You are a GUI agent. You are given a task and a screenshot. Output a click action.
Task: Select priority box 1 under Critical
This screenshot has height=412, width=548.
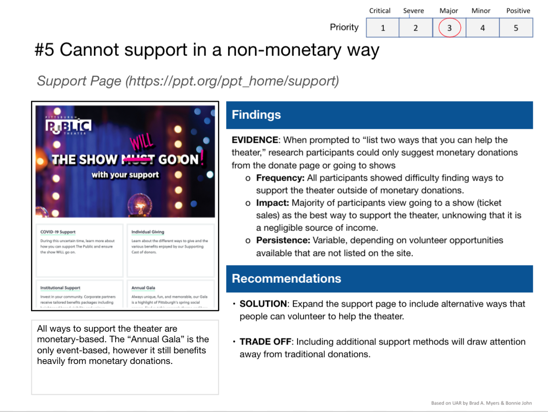point(383,28)
